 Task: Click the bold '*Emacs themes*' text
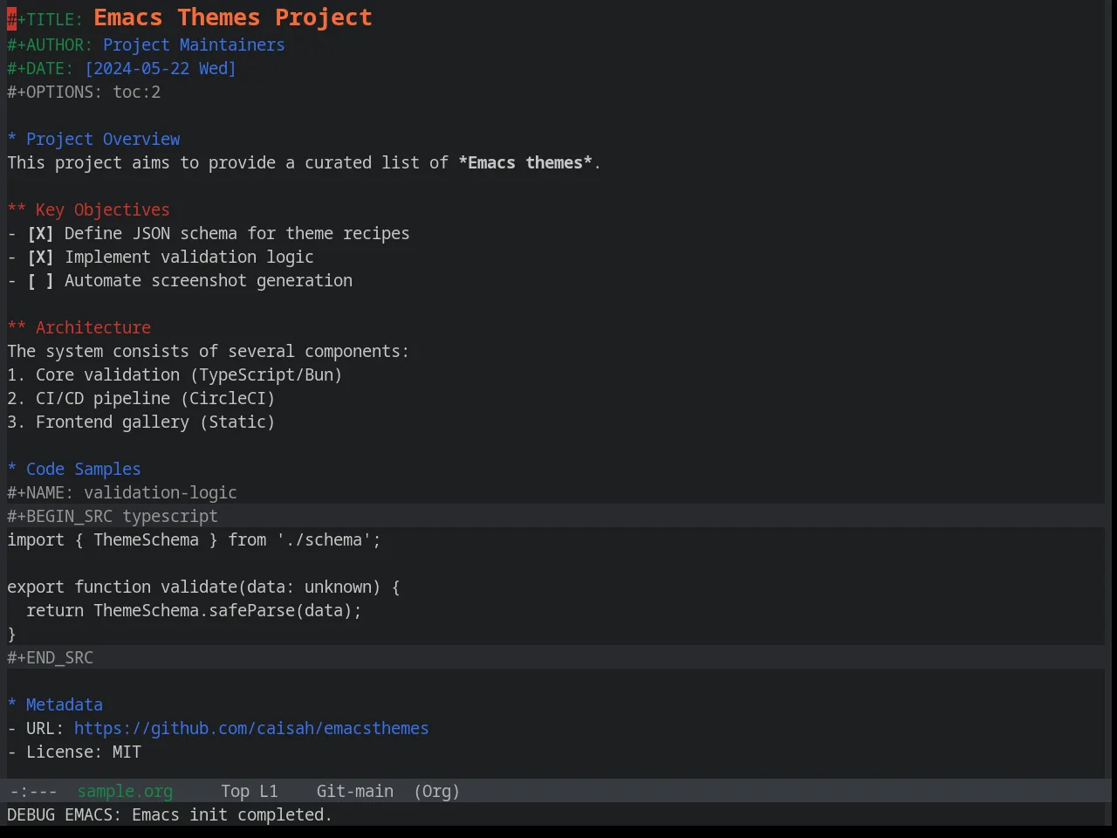tap(525, 163)
